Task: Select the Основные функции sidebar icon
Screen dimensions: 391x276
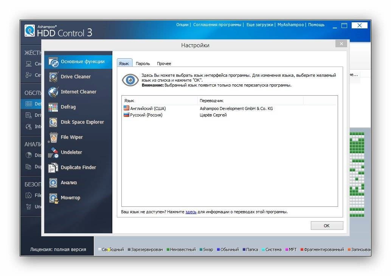Action: click(x=53, y=62)
